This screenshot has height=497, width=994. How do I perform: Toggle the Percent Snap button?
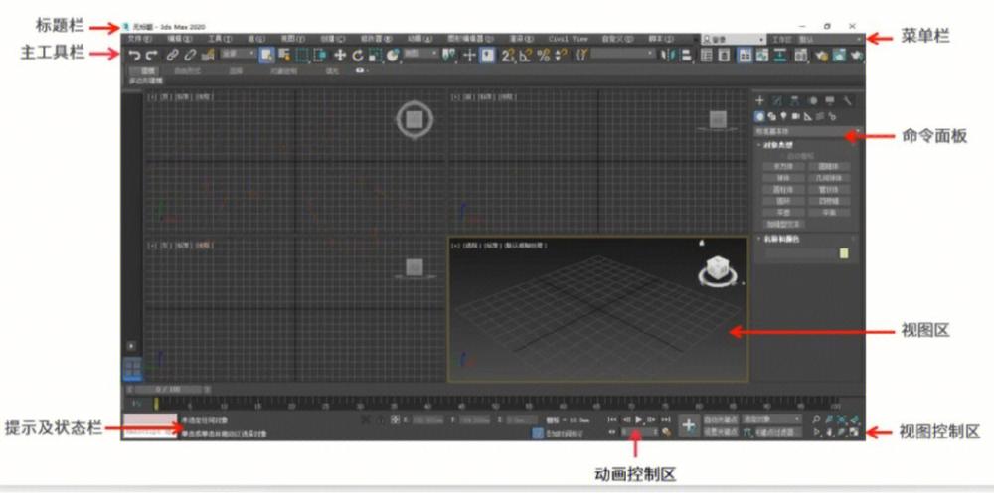point(544,55)
